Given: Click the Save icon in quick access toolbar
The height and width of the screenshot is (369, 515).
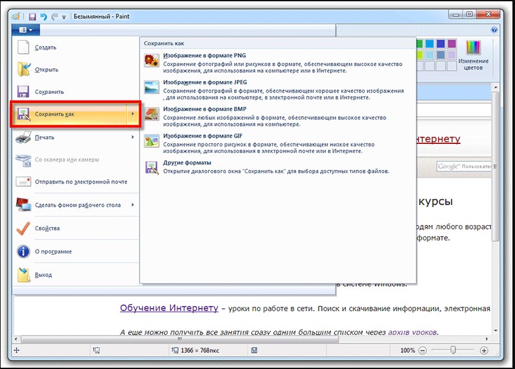Looking at the screenshot, I should coord(32,17).
